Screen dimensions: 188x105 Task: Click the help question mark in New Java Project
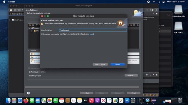pos(28,93)
